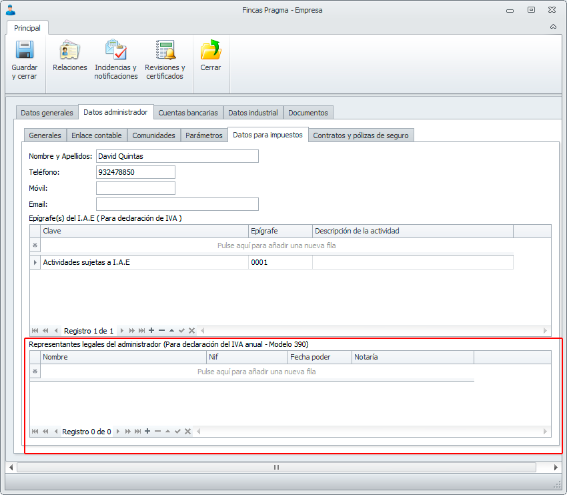567x495 pixels.
Task: Add representative with plus in lower navigator
Action: coord(147,432)
